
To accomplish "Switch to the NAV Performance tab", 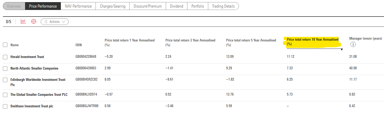I will tap(78, 6).
